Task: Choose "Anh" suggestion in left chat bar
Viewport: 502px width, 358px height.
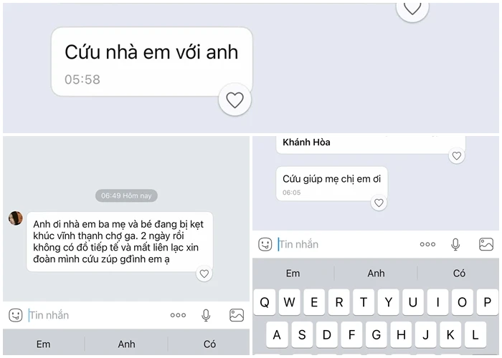Action: (126, 344)
